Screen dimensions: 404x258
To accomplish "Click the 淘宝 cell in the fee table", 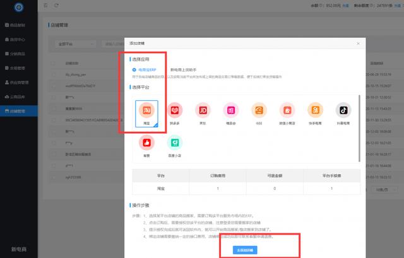I will pos(161,189).
